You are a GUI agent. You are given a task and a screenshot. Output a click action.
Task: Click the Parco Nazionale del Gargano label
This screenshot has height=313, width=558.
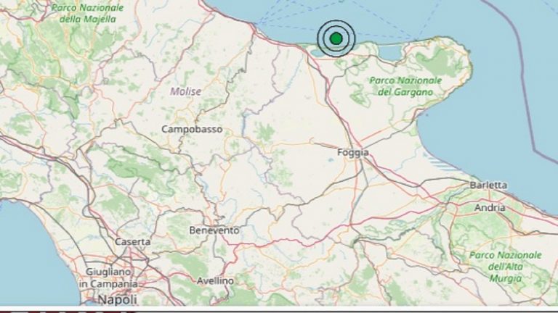click(x=405, y=87)
